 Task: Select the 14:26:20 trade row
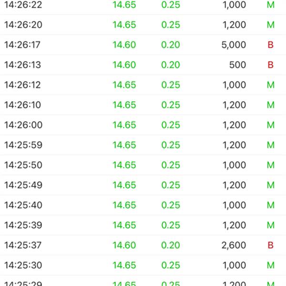143,25
